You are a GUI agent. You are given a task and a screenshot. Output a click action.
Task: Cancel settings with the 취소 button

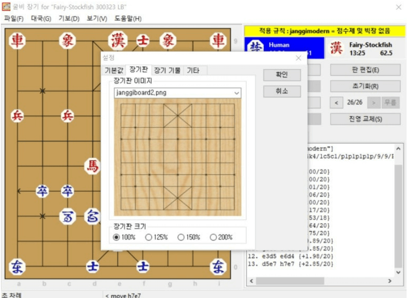click(282, 91)
